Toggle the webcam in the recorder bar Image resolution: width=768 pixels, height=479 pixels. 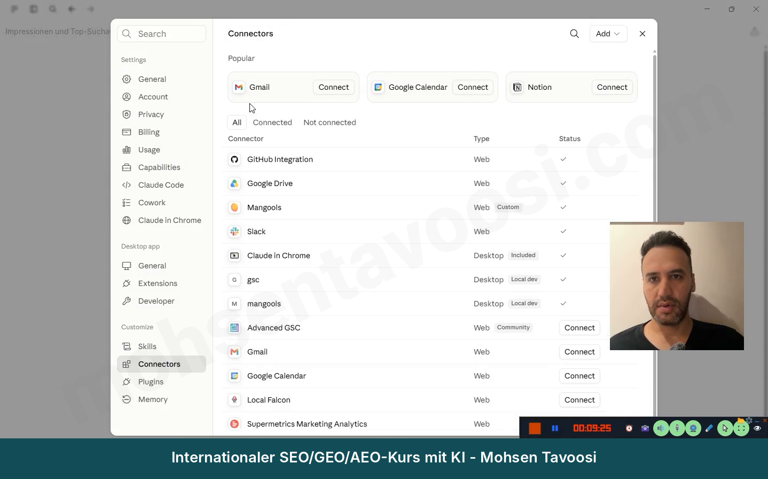pos(693,428)
